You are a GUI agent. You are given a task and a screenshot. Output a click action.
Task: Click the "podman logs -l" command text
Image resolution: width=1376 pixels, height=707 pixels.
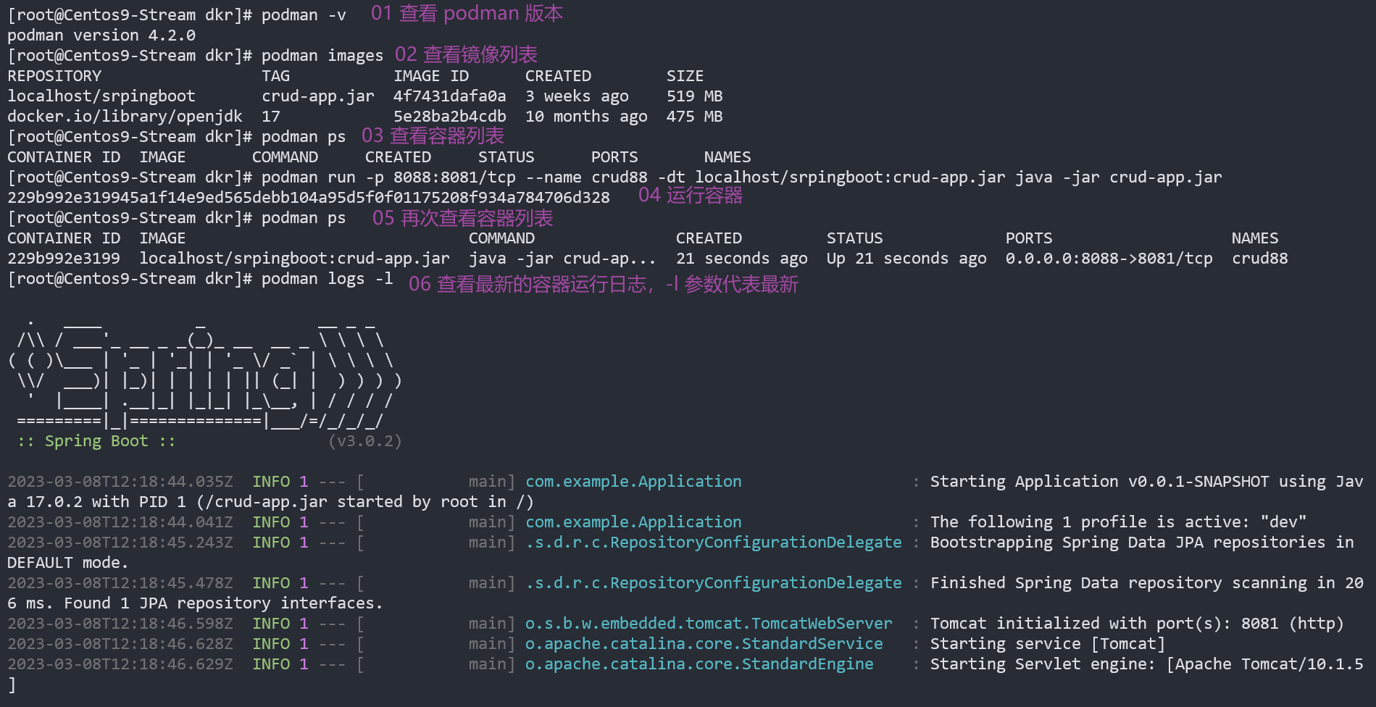pyautogui.click(x=327, y=279)
